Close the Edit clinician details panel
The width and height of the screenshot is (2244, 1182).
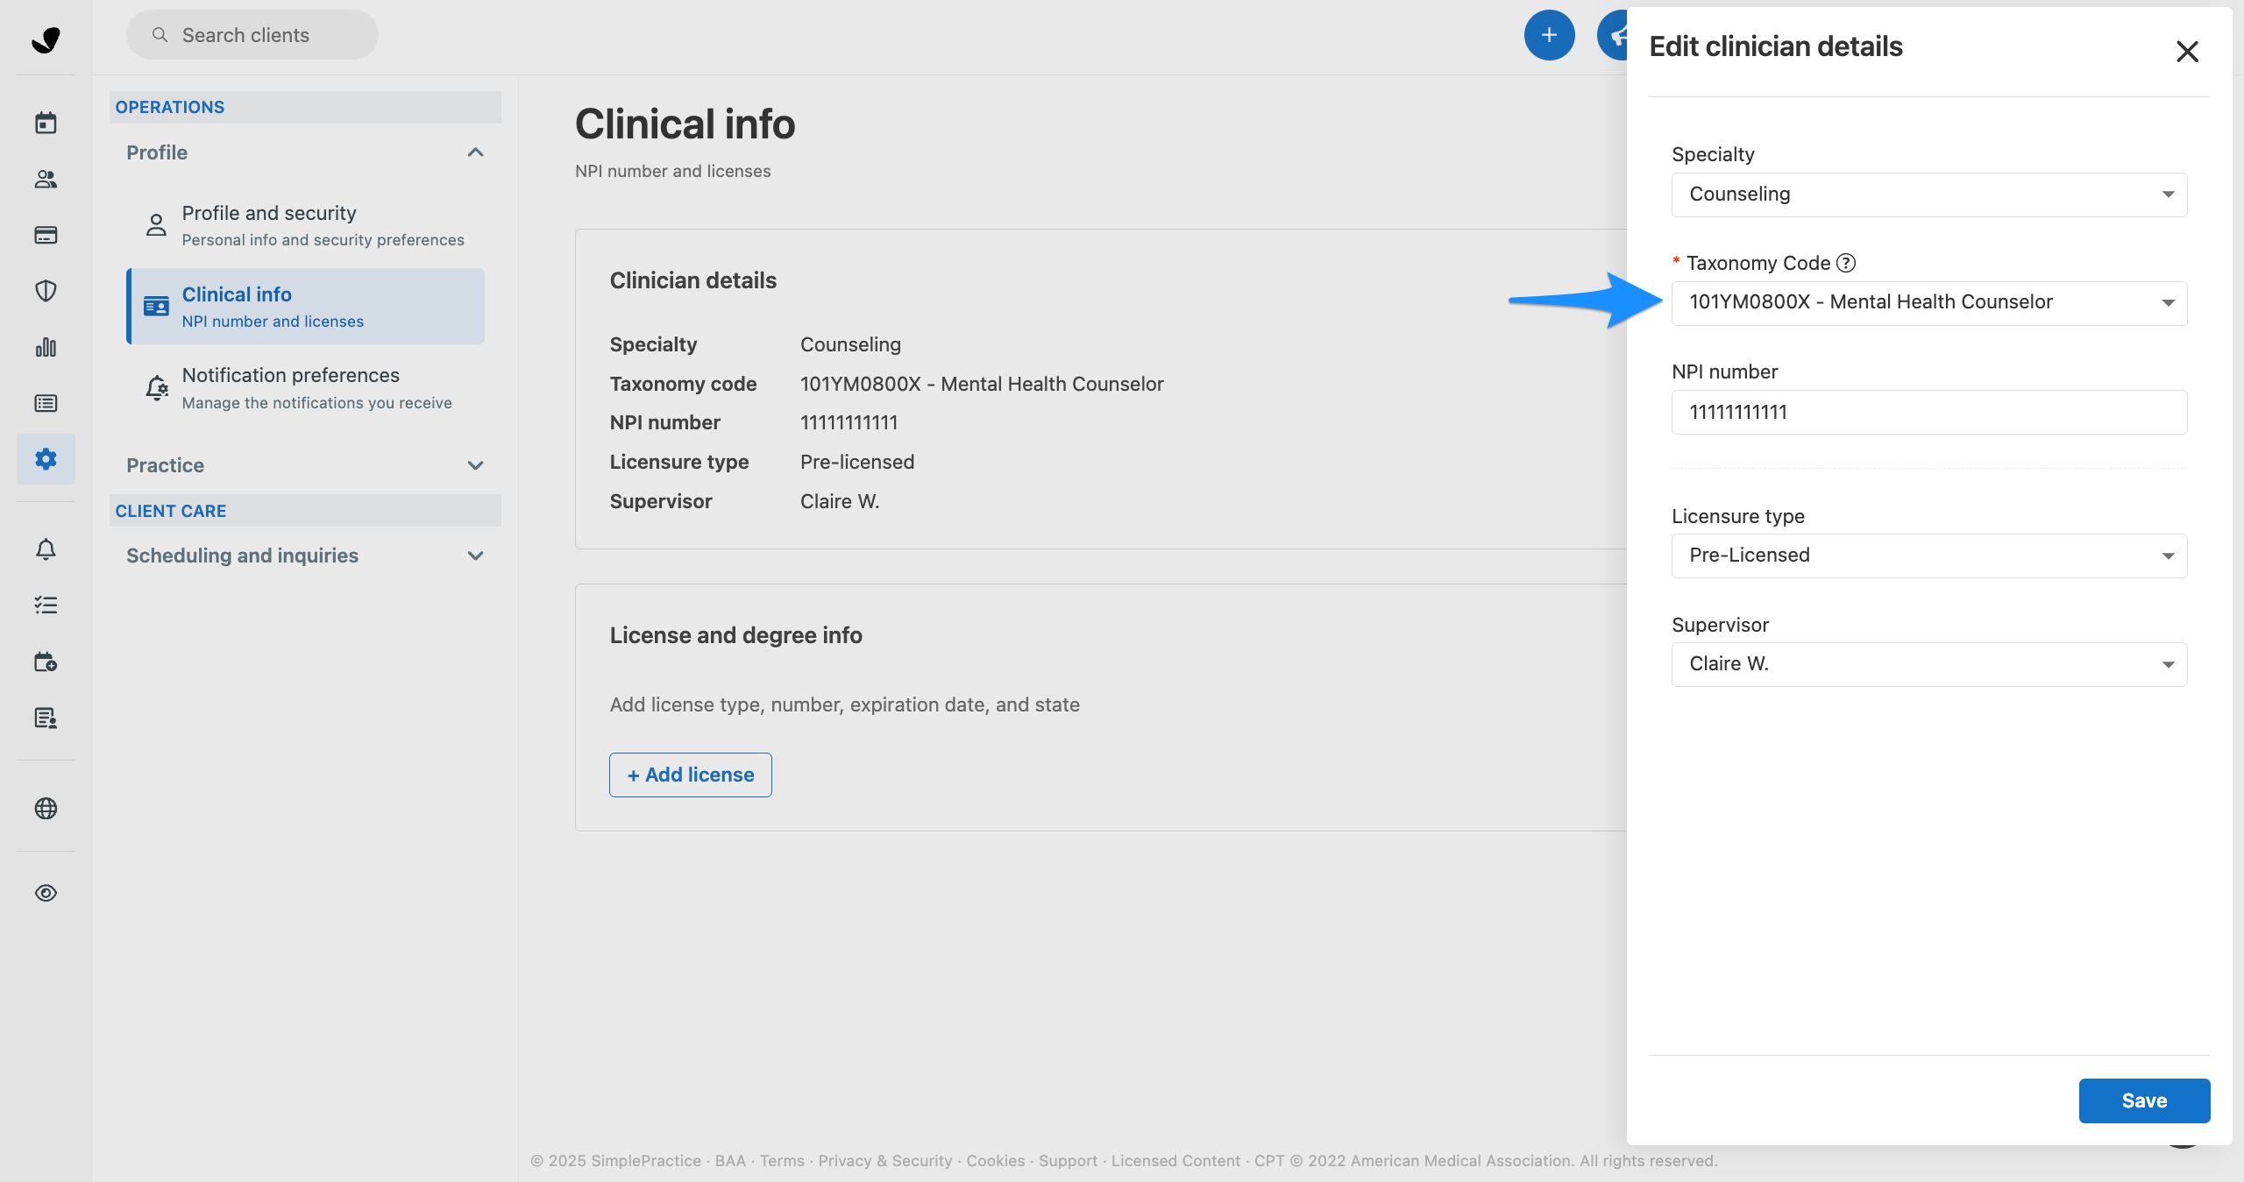2187,51
